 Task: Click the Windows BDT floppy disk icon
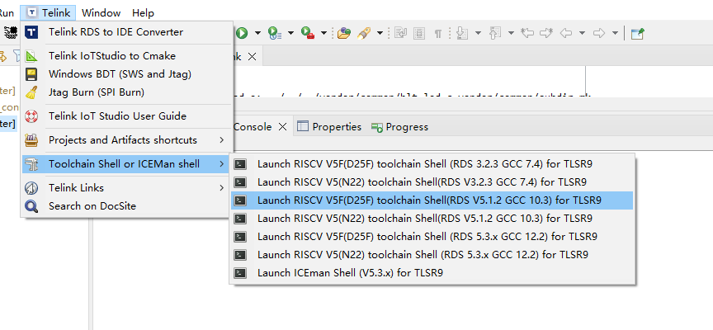point(31,74)
